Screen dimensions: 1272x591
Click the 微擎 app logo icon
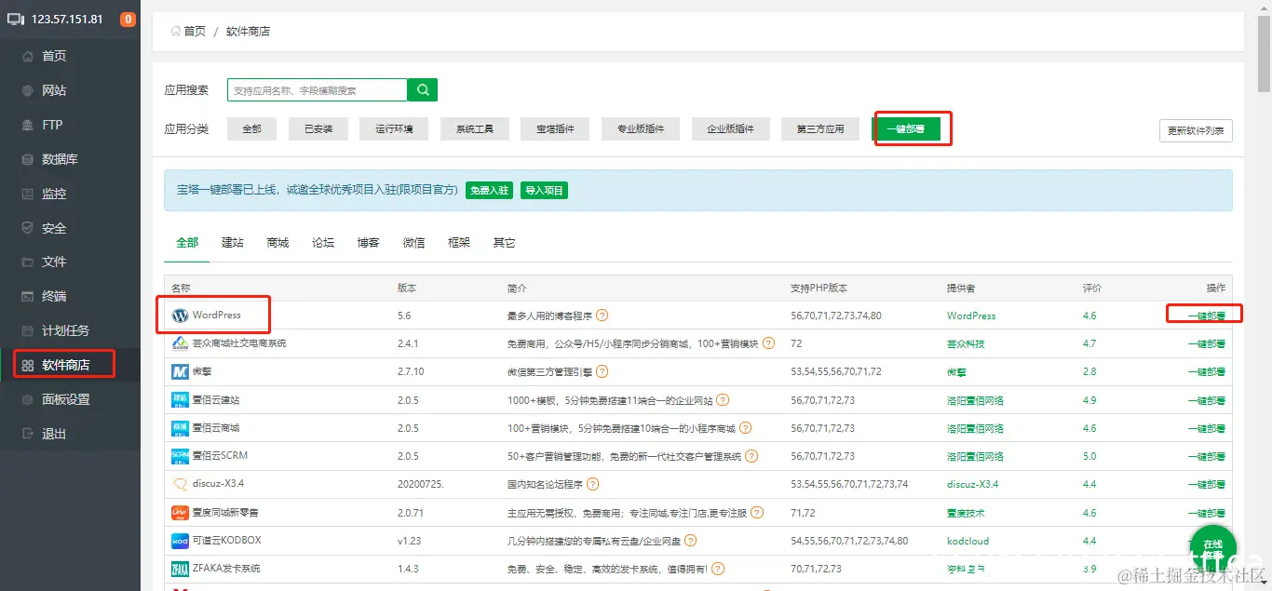coord(180,371)
